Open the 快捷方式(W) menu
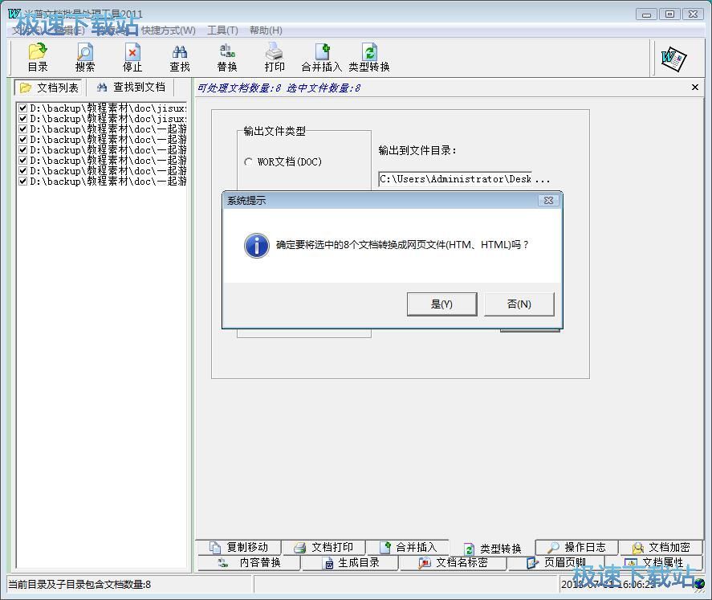This screenshot has height=600, width=712. coord(169,31)
